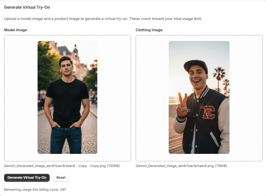Click the black cap in the clothing photo
The height and width of the screenshot is (196, 266).
[196, 65]
